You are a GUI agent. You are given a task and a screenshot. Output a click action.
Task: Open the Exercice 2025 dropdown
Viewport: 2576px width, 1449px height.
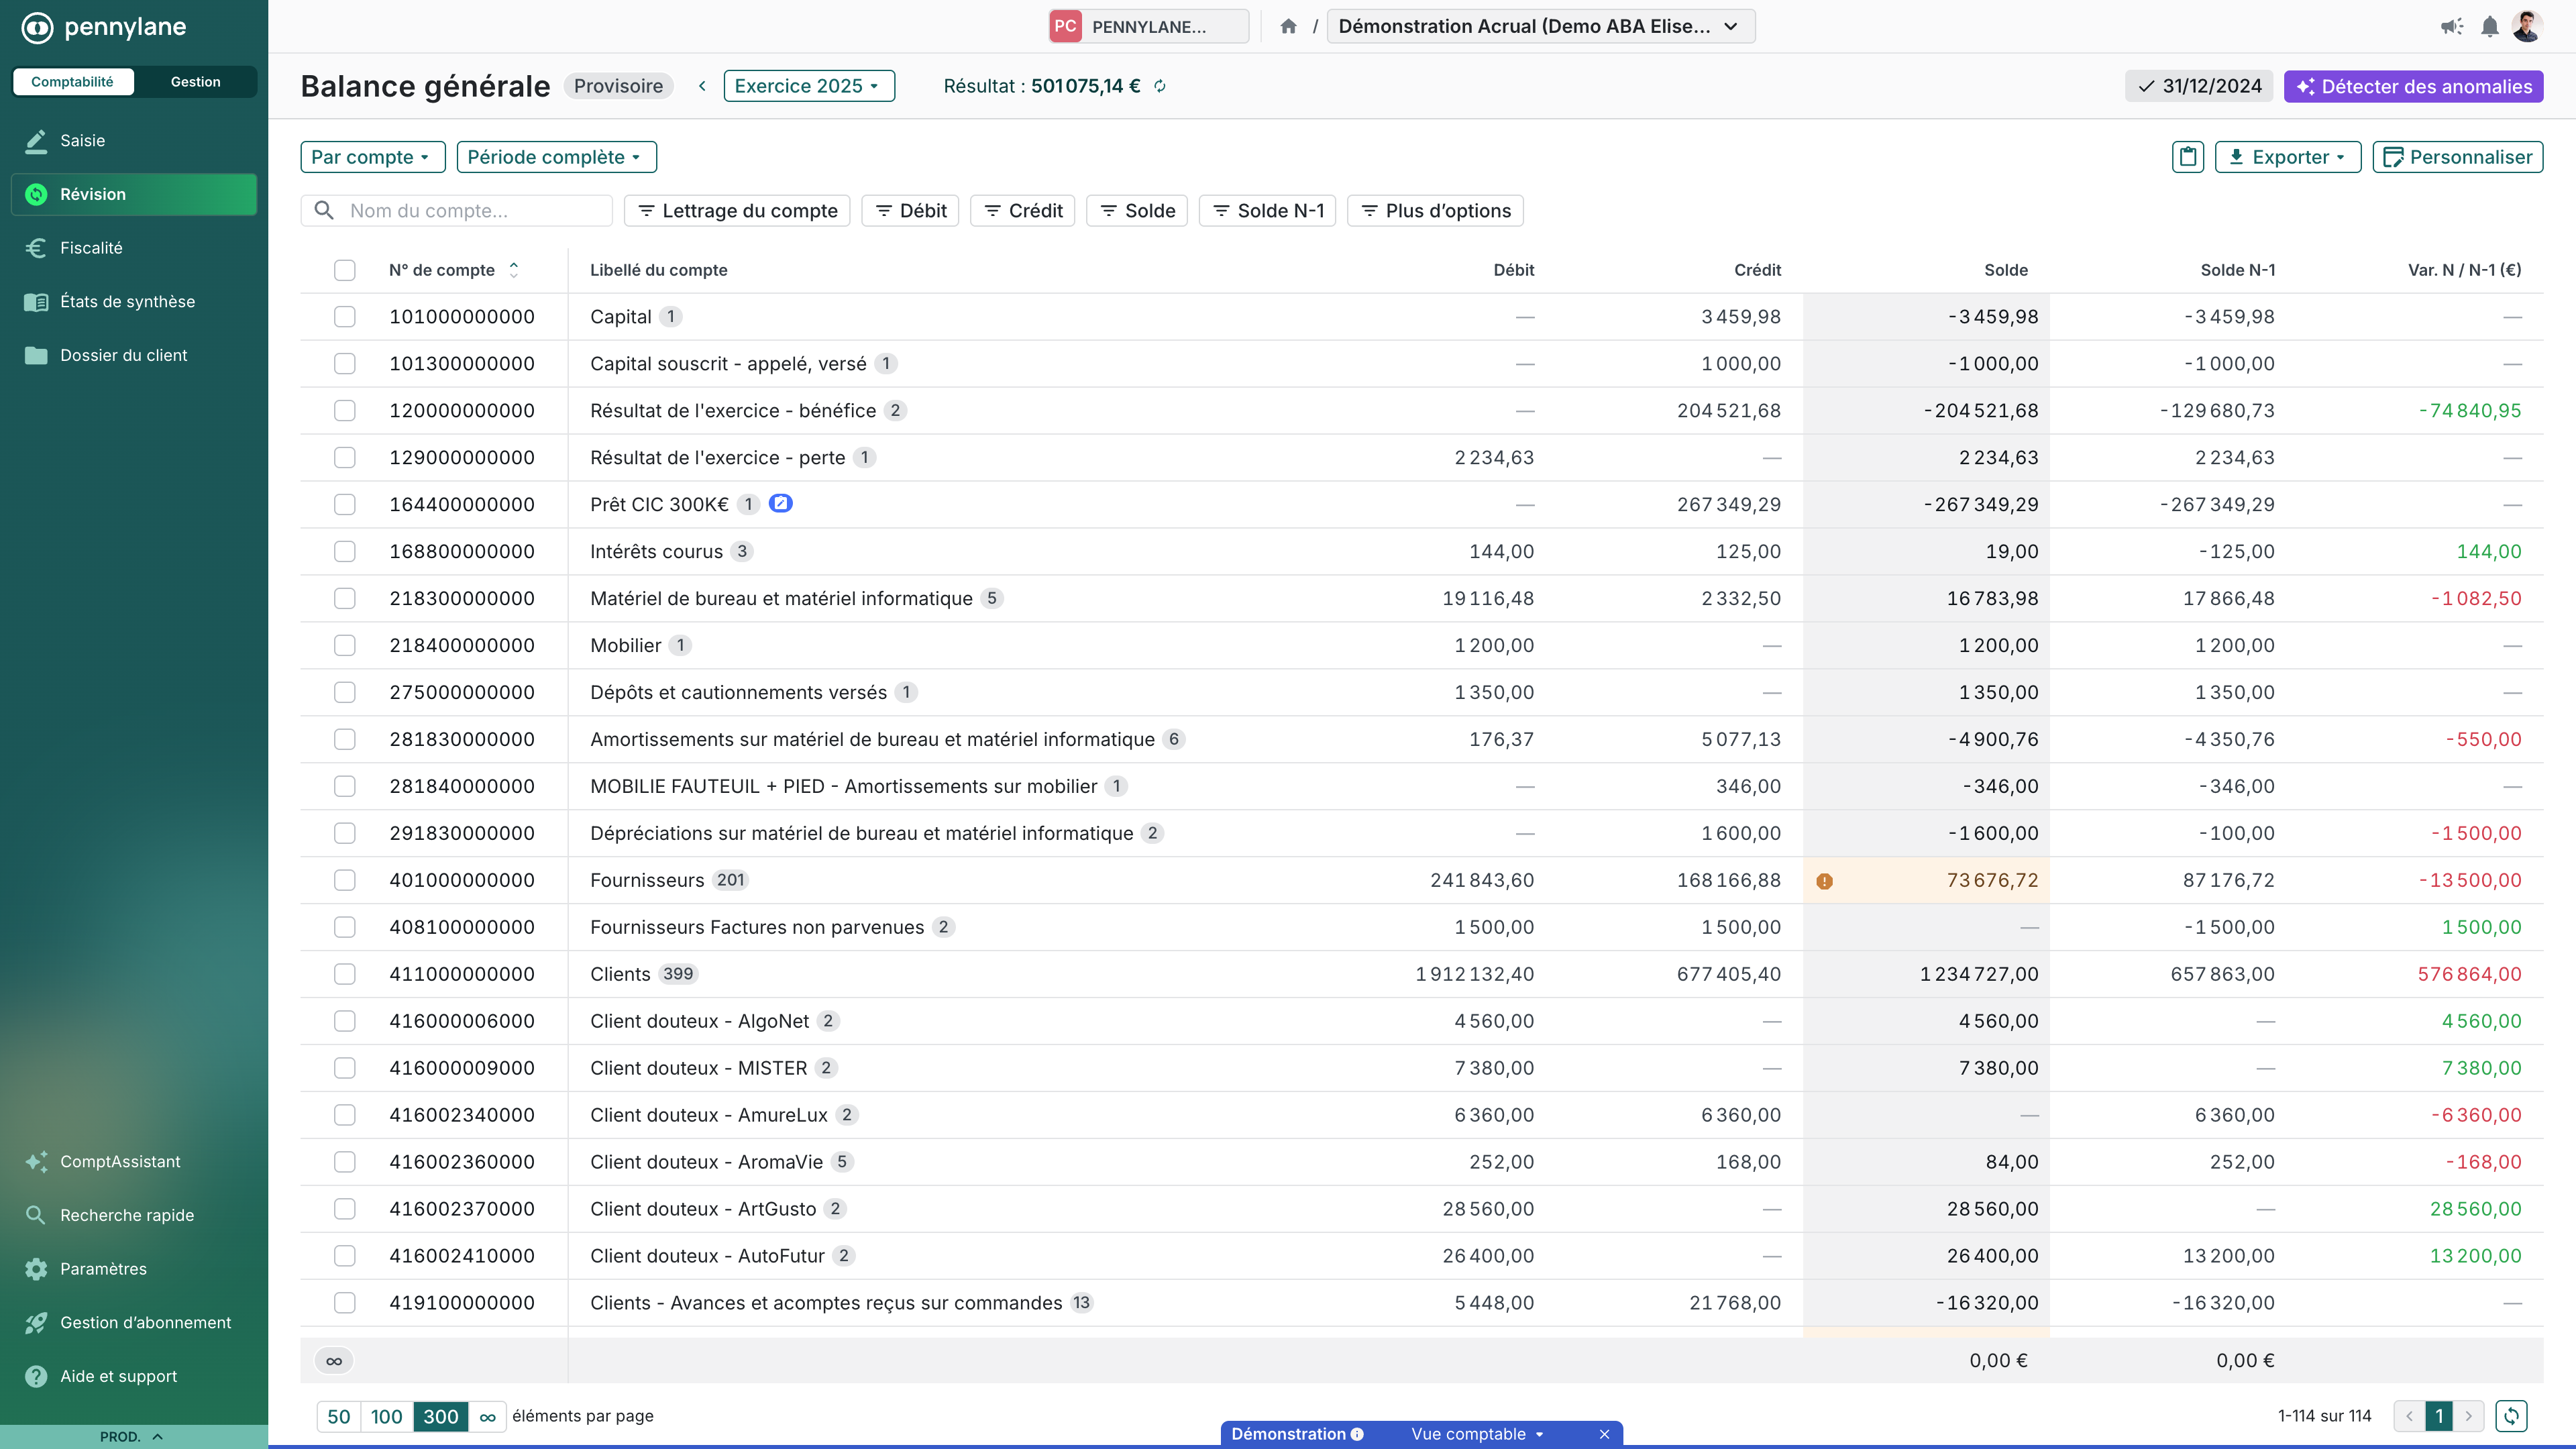point(808,86)
